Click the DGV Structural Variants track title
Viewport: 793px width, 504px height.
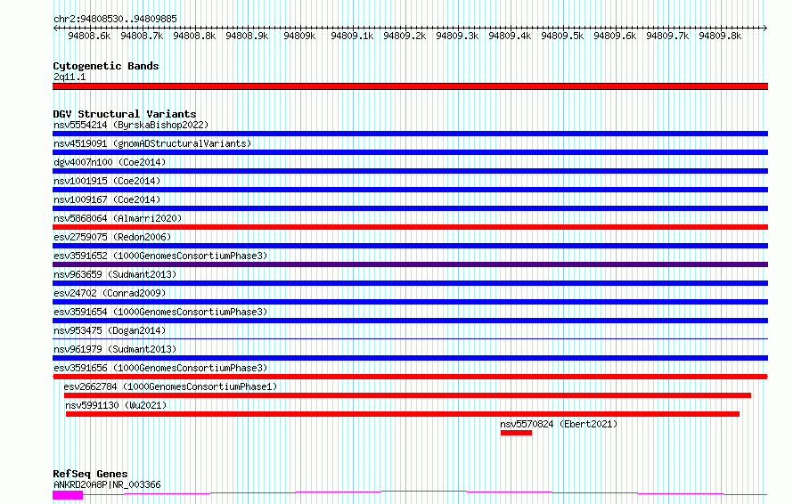pyautogui.click(x=125, y=114)
